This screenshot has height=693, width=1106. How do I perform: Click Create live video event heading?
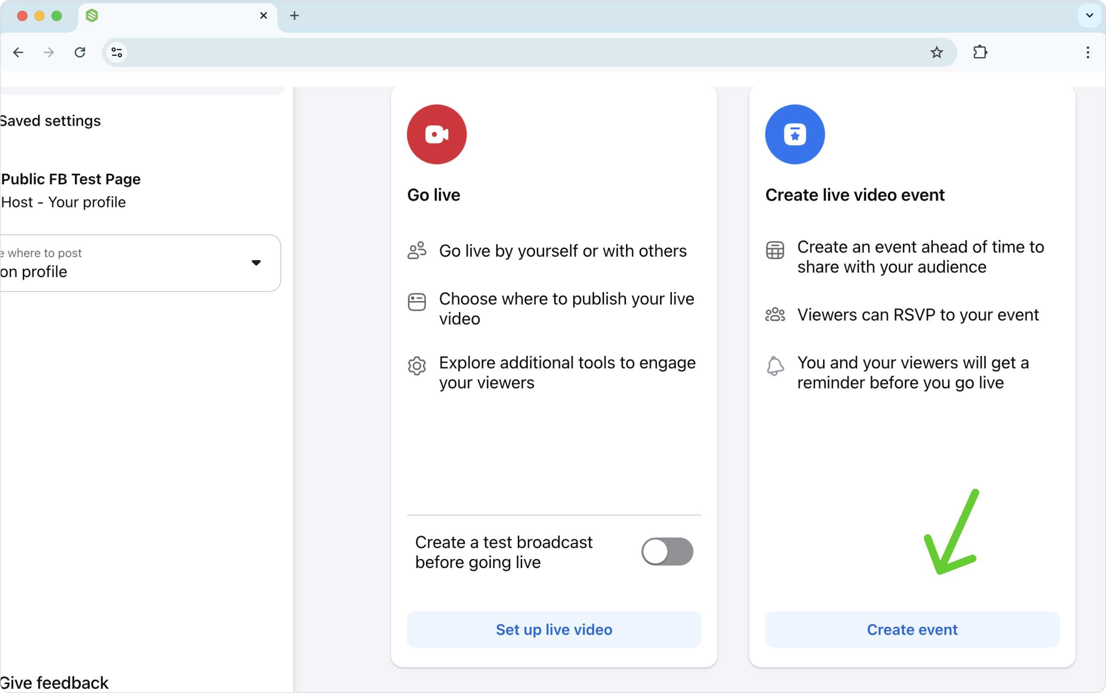855,195
